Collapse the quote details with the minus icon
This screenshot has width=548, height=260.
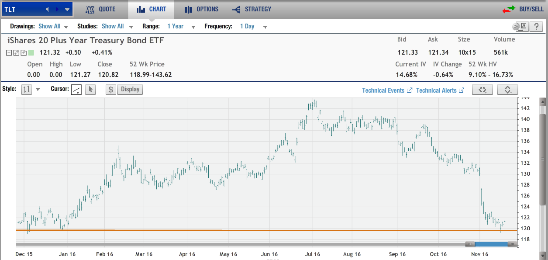9,53
